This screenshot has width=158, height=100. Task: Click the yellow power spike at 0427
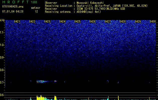point(109,98)
